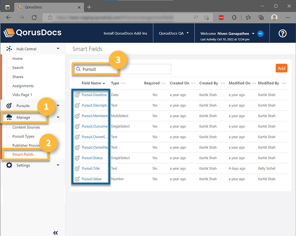Expand the Settings section chevron

pos(58,165)
